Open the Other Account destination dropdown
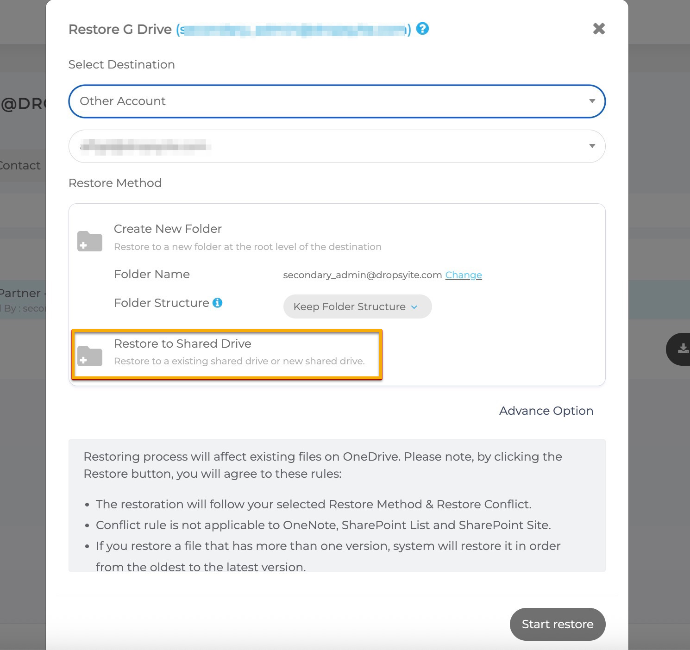This screenshot has width=690, height=650. 337,101
